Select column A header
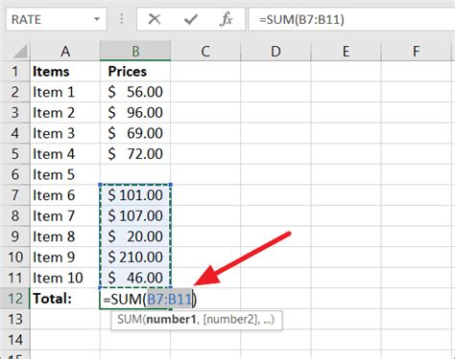The width and height of the screenshot is (455, 359). (x=65, y=51)
